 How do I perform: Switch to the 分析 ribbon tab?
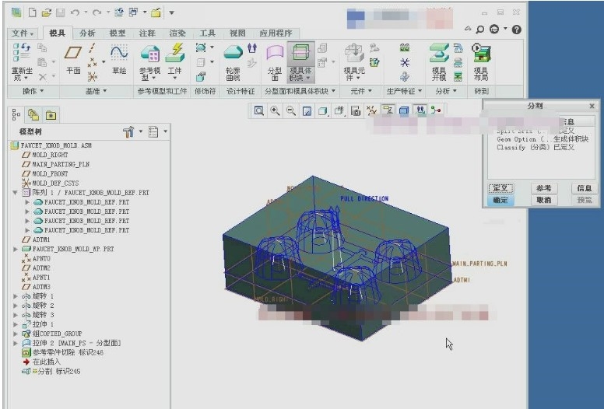click(87, 33)
